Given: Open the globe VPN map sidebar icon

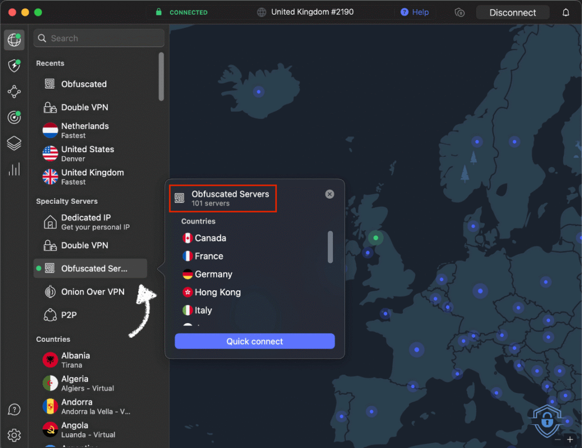Looking at the screenshot, I should tap(14, 40).
